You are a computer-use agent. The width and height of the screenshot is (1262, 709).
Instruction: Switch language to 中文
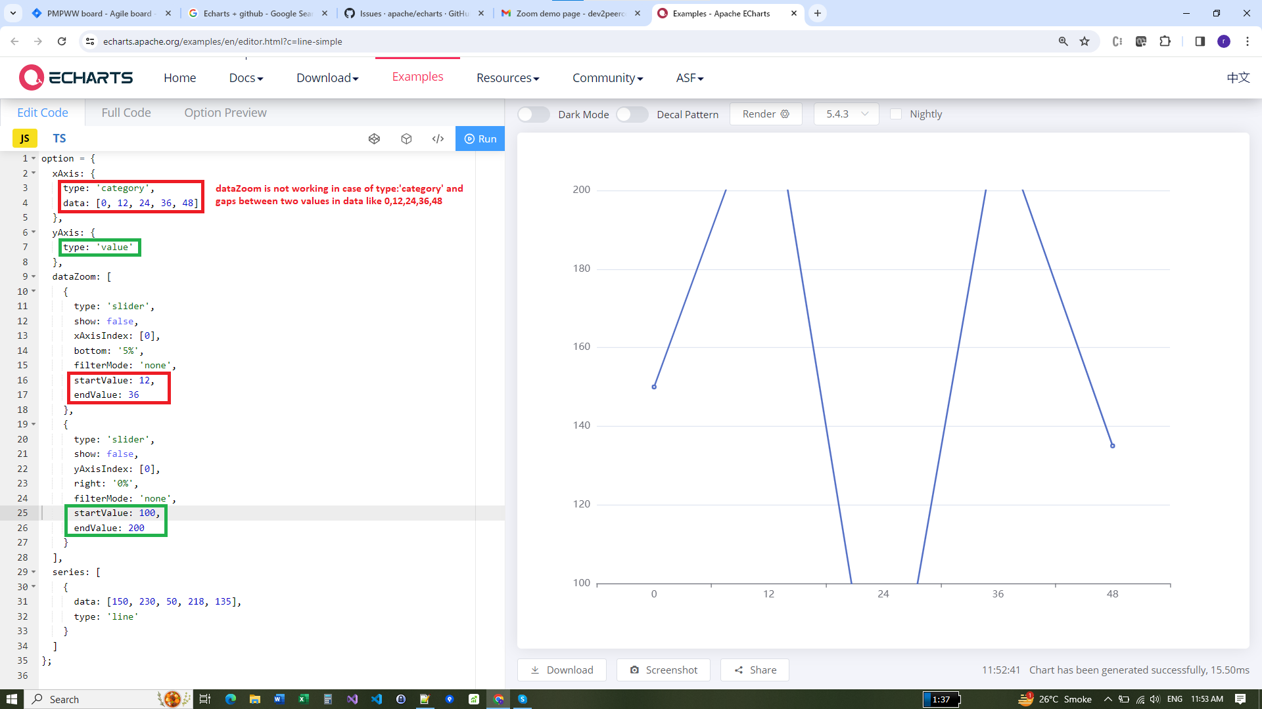coord(1238,77)
